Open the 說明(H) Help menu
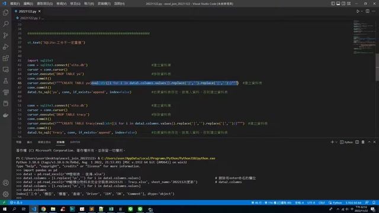The image size is (379, 213). click(120, 4)
